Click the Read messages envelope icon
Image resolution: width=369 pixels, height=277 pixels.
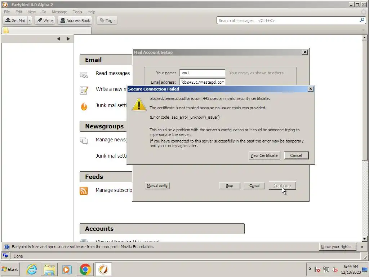point(84,75)
